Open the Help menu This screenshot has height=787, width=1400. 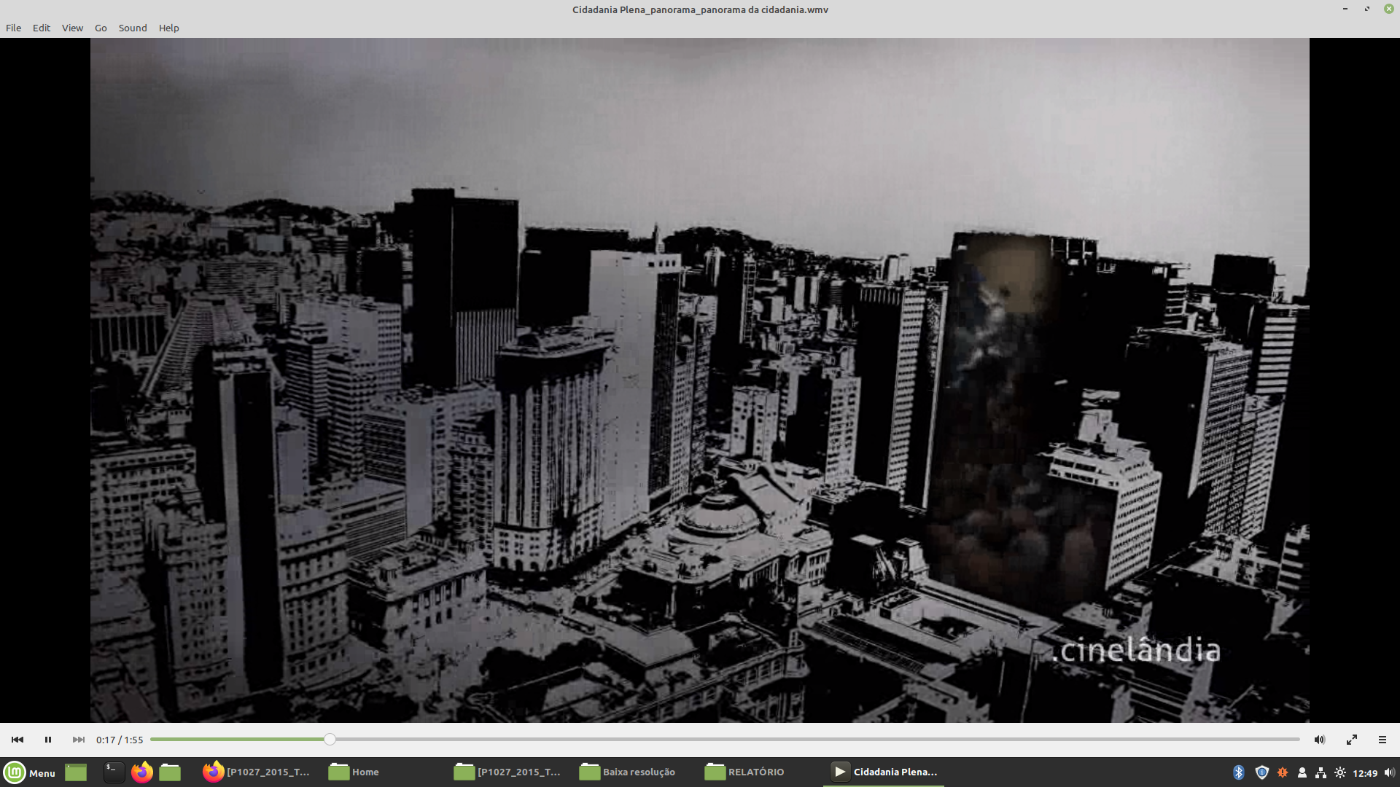point(169,28)
